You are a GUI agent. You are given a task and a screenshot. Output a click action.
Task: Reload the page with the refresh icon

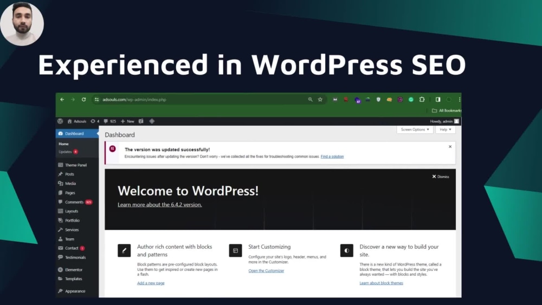(83, 100)
